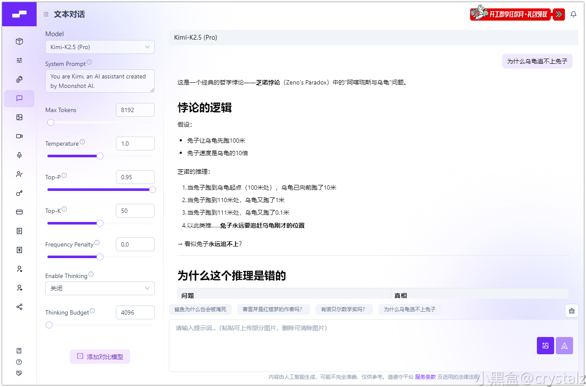Click the Temperature value field 1.0
The image size is (586, 387).
(135, 144)
